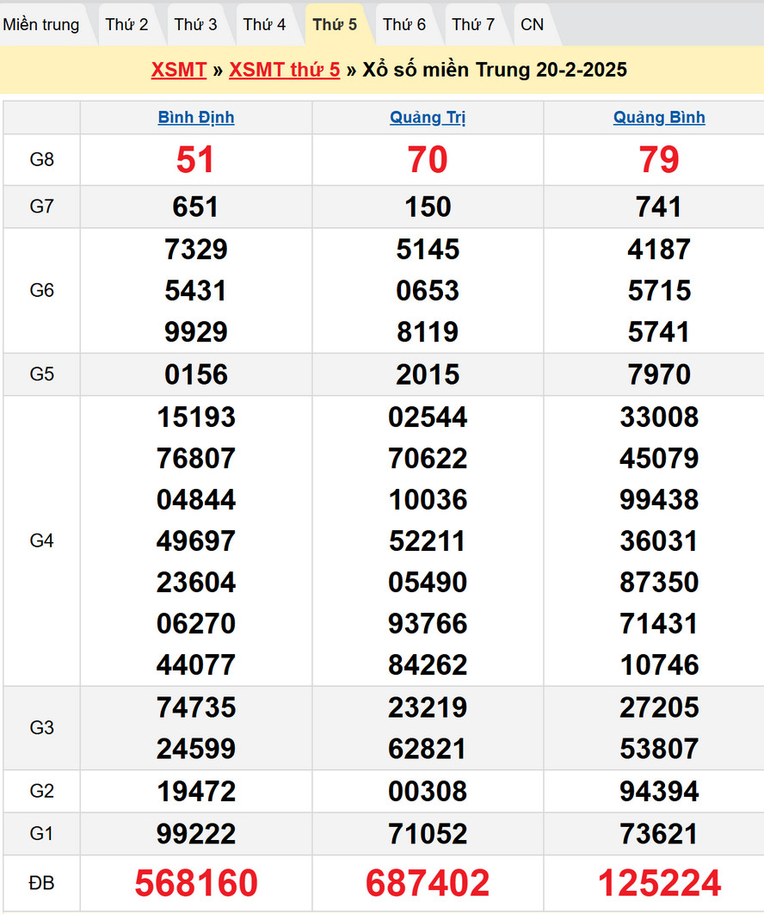Open the Thứ 4 results tab
Screen dimensions: 764x914
tap(264, 25)
